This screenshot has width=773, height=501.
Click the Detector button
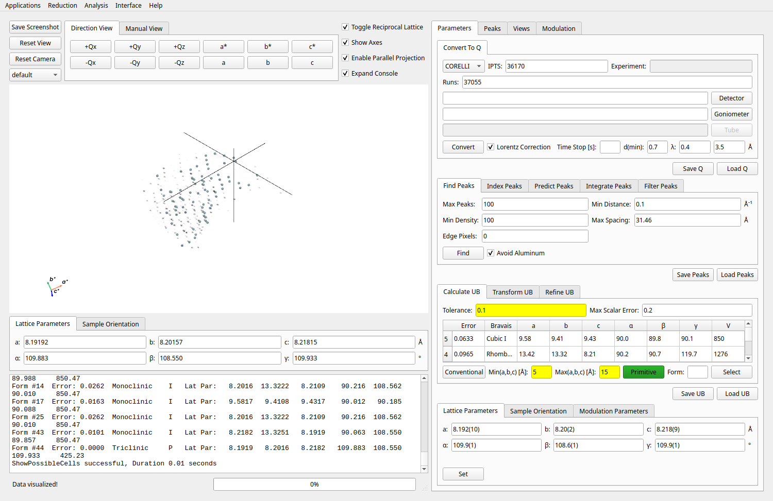(732, 98)
